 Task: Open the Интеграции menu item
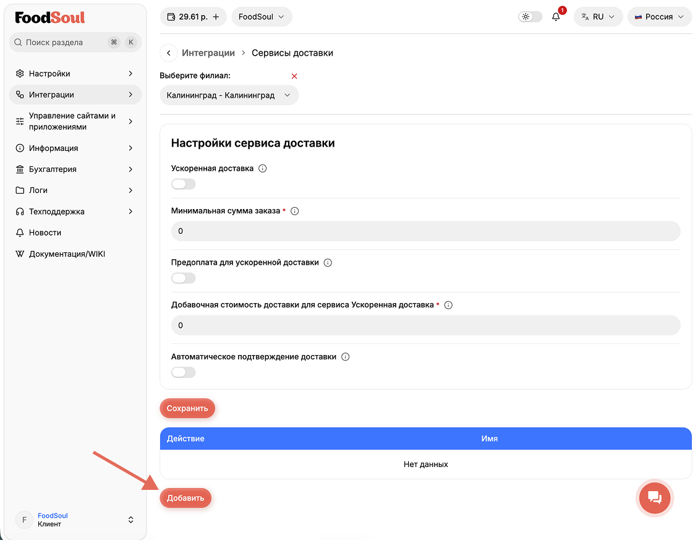(x=75, y=95)
